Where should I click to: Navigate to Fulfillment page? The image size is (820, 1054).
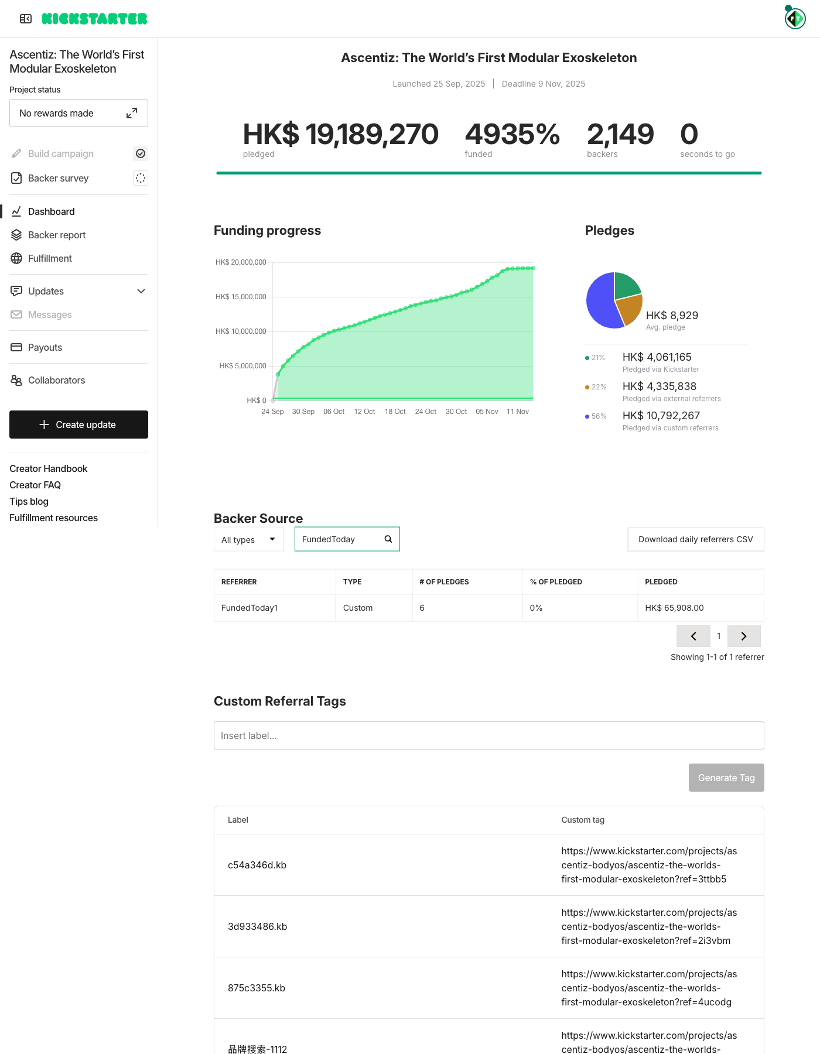[x=50, y=258]
